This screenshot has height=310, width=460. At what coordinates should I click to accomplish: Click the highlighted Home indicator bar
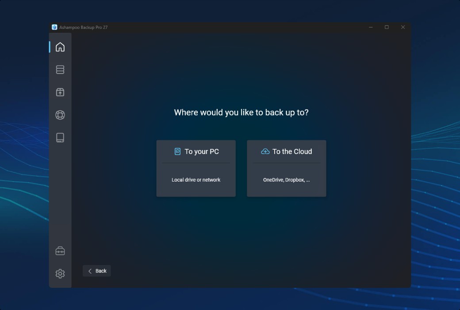pos(50,47)
